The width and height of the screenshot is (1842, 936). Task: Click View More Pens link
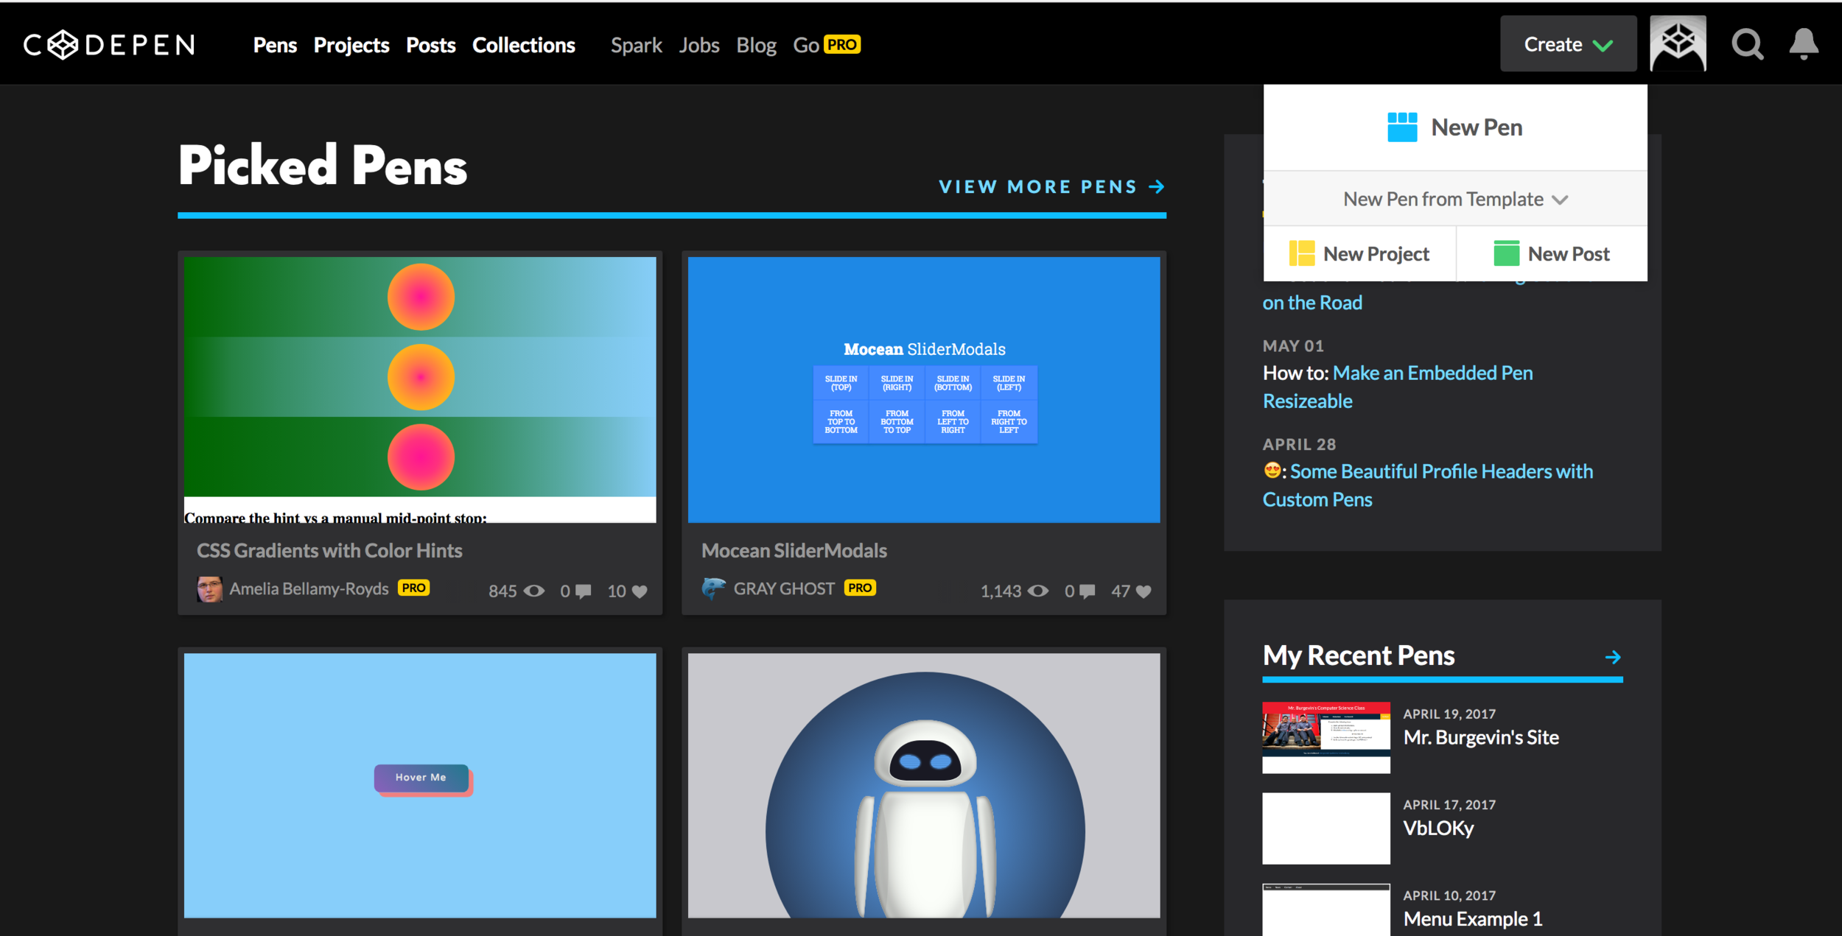pyautogui.click(x=1051, y=187)
